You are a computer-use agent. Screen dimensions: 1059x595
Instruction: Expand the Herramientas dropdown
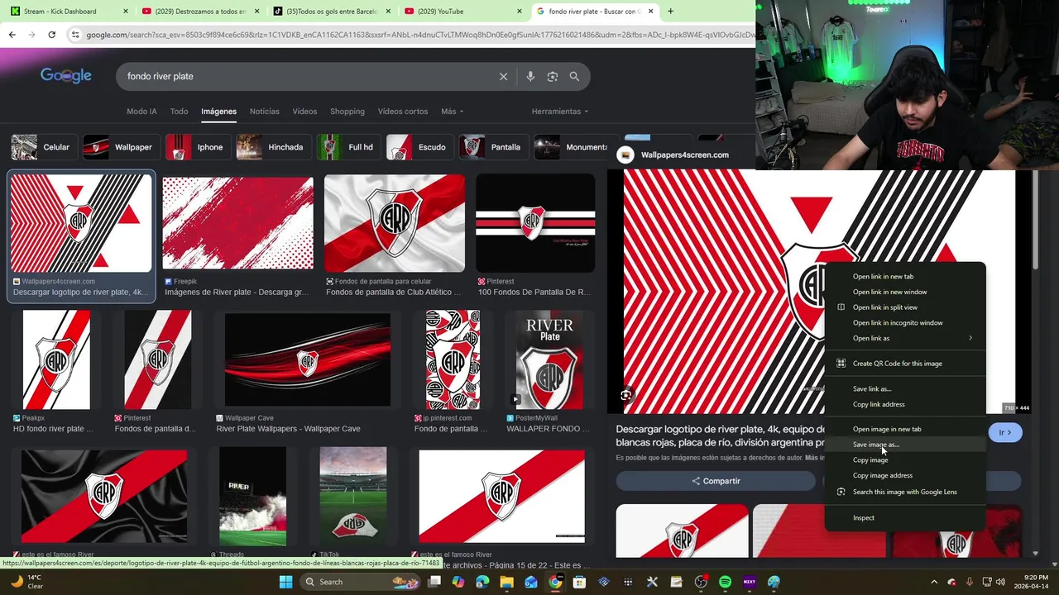[560, 112]
